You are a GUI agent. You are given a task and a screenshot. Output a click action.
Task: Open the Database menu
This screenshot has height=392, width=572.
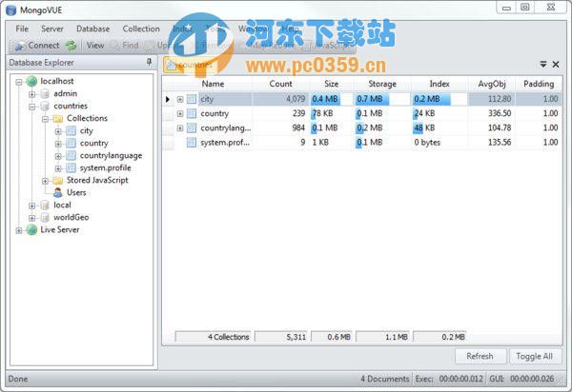(x=93, y=29)
